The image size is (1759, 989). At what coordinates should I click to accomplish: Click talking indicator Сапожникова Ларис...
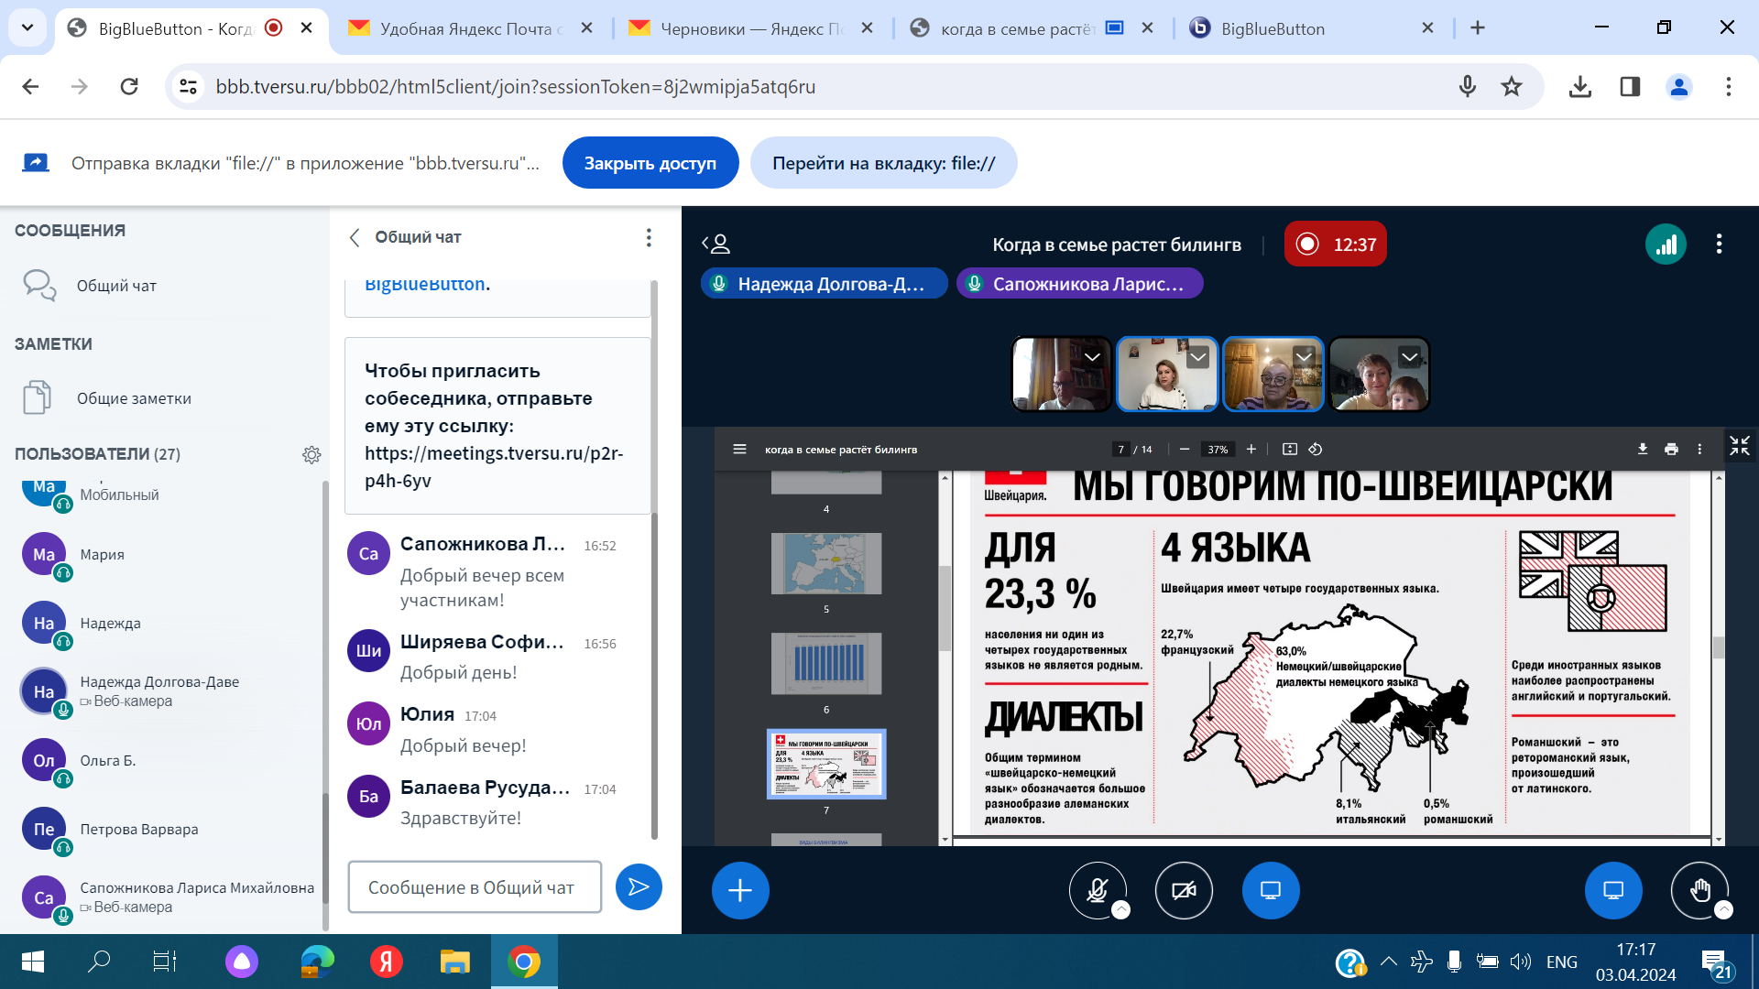(x=1080, y=284)
